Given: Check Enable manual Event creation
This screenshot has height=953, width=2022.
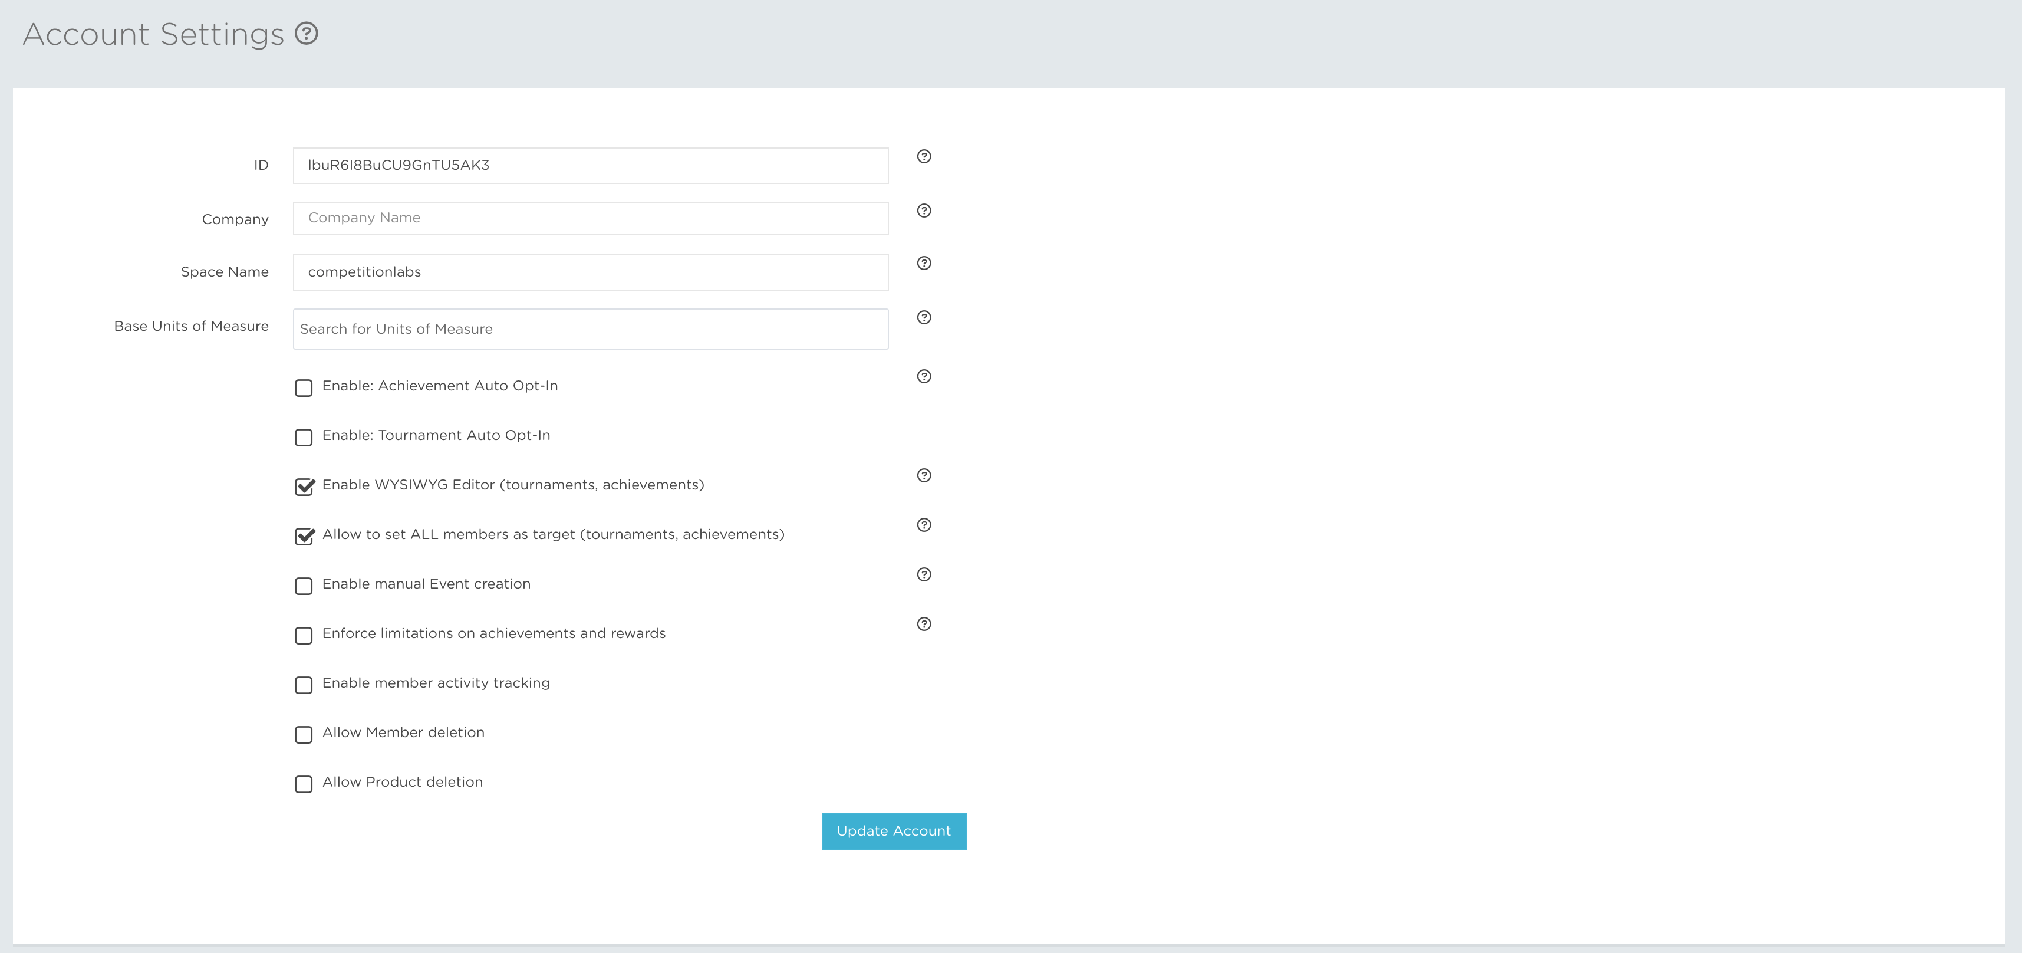Looking at the screenshot, I should coord(304,586).
